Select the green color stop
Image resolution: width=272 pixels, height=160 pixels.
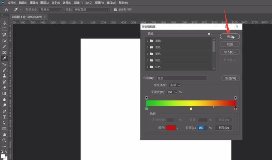(x=147, y=108)
